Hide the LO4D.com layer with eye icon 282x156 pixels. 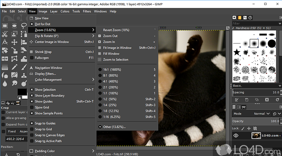click(x=236, y=135)
